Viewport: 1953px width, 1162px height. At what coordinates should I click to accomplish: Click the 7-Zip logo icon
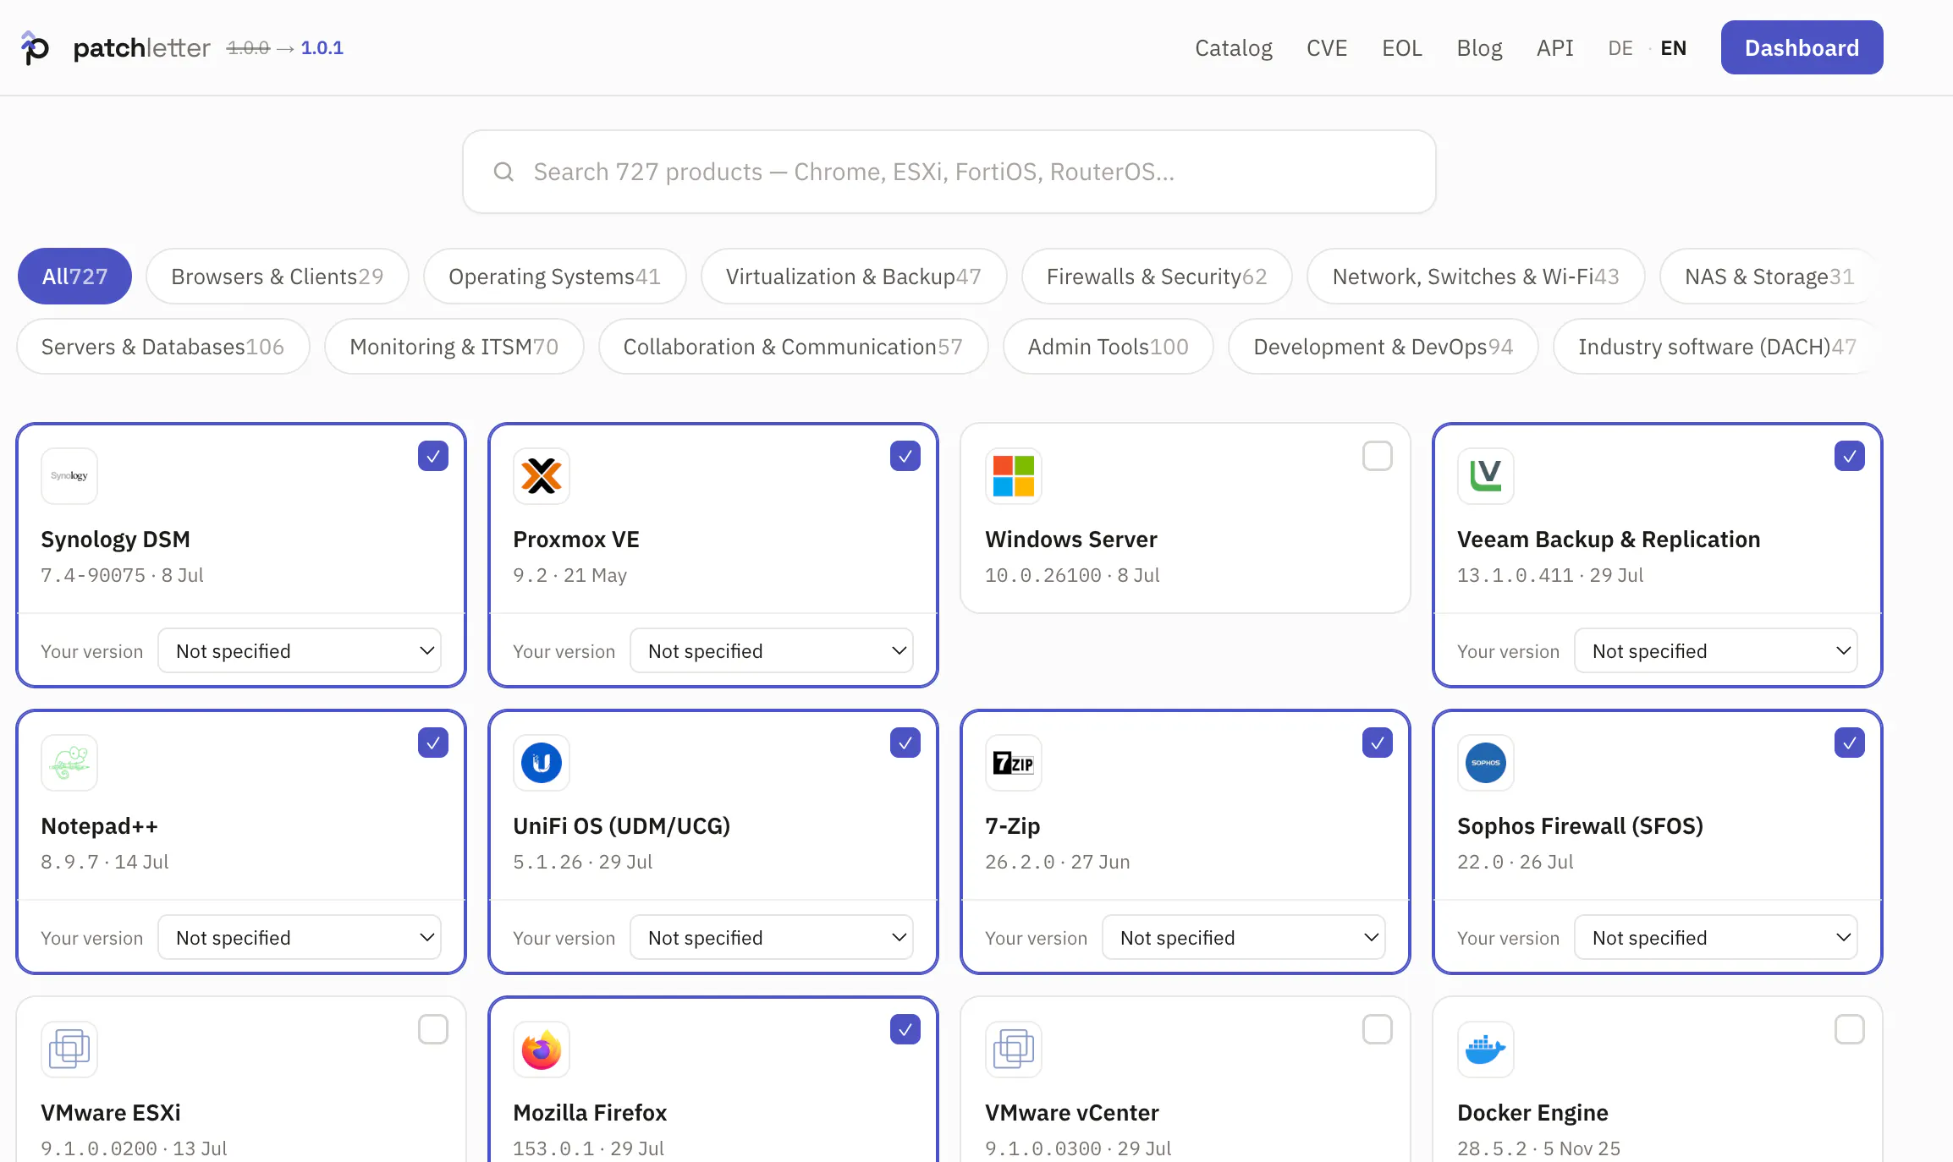[1014, 763]
